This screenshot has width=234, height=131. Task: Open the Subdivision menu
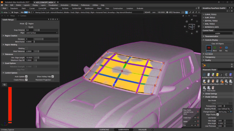pyautogui.click(x=89, y=8)
